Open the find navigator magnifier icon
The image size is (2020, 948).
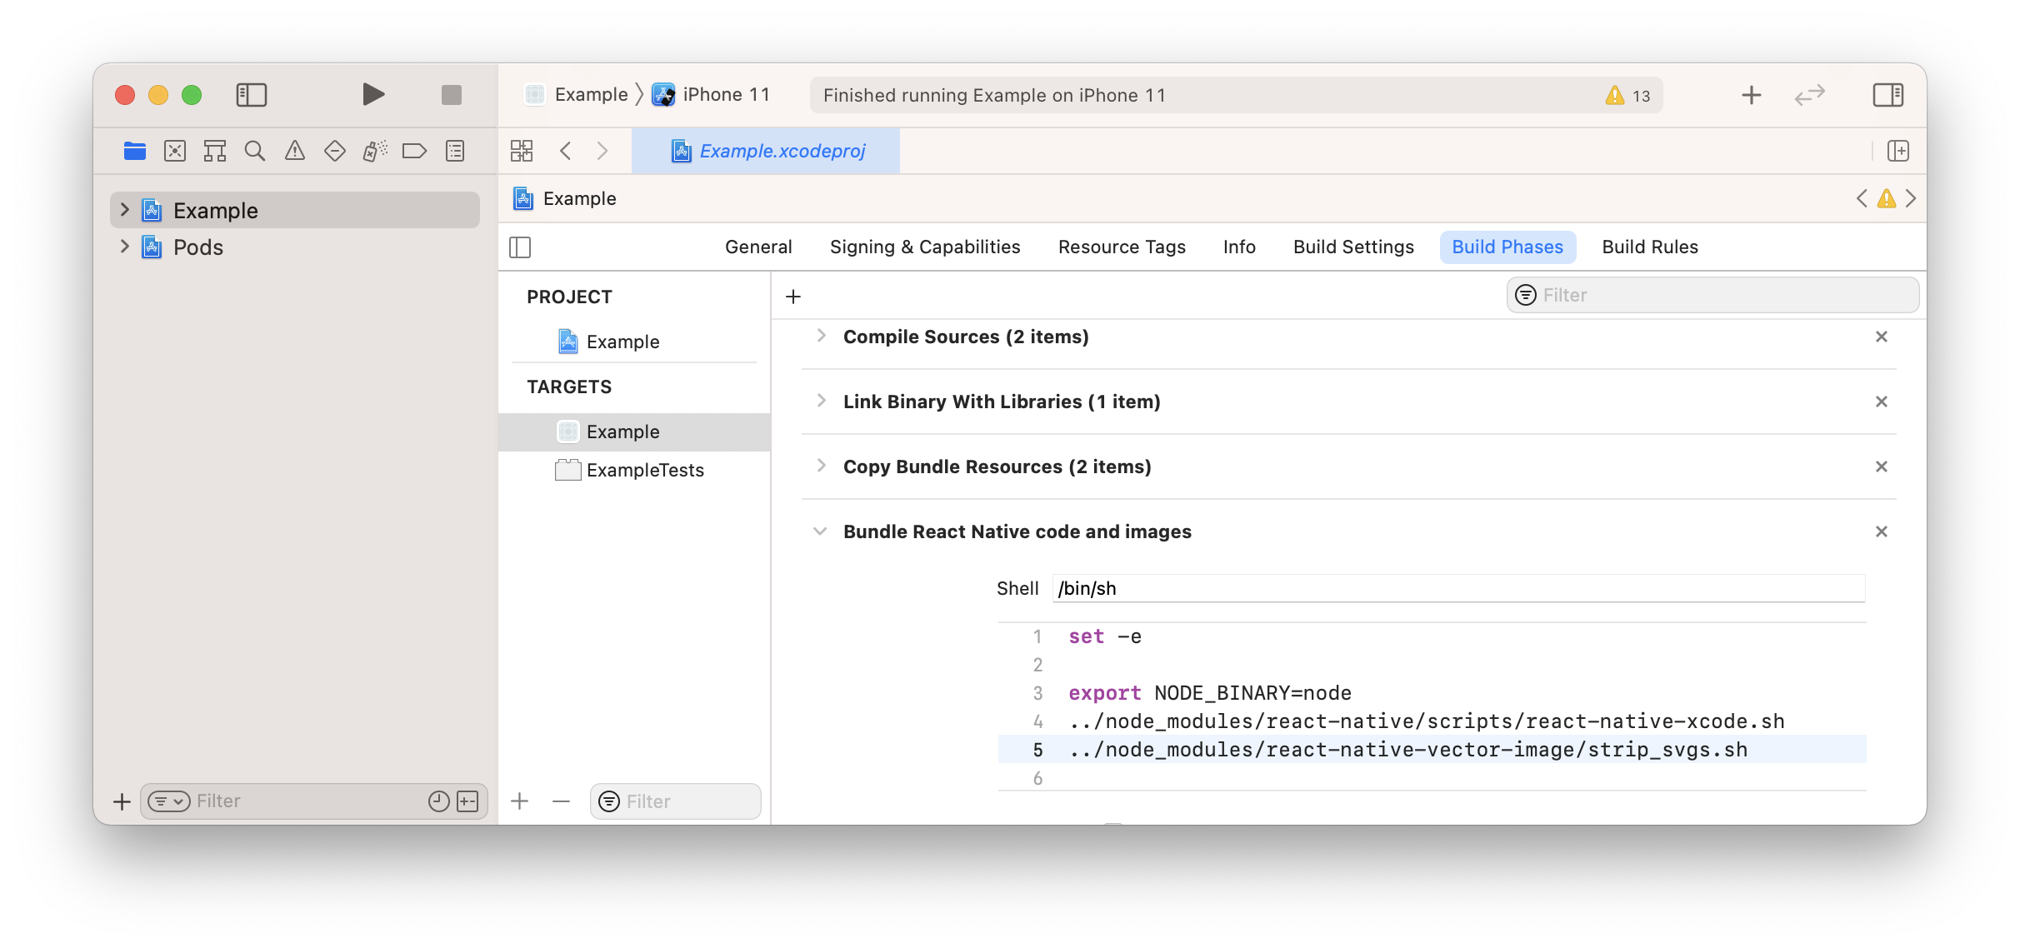point(255,151)
